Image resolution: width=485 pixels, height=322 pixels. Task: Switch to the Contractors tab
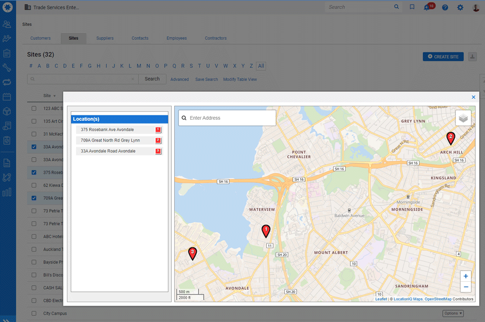pyautogui.click(x=216, y=38)
